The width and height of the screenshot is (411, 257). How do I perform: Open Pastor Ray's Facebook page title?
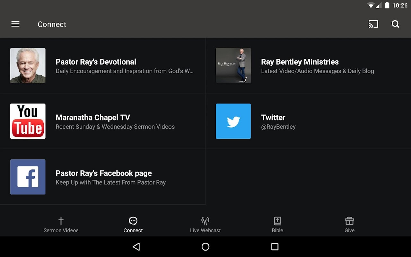click(x=104, y=173)
